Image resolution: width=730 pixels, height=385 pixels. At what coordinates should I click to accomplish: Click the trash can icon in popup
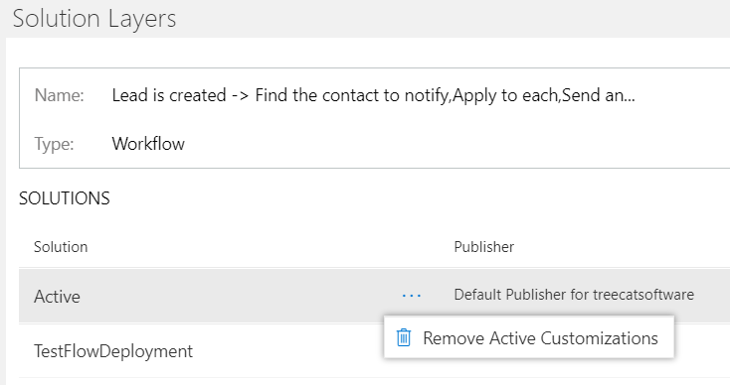[x=404, y=337]
